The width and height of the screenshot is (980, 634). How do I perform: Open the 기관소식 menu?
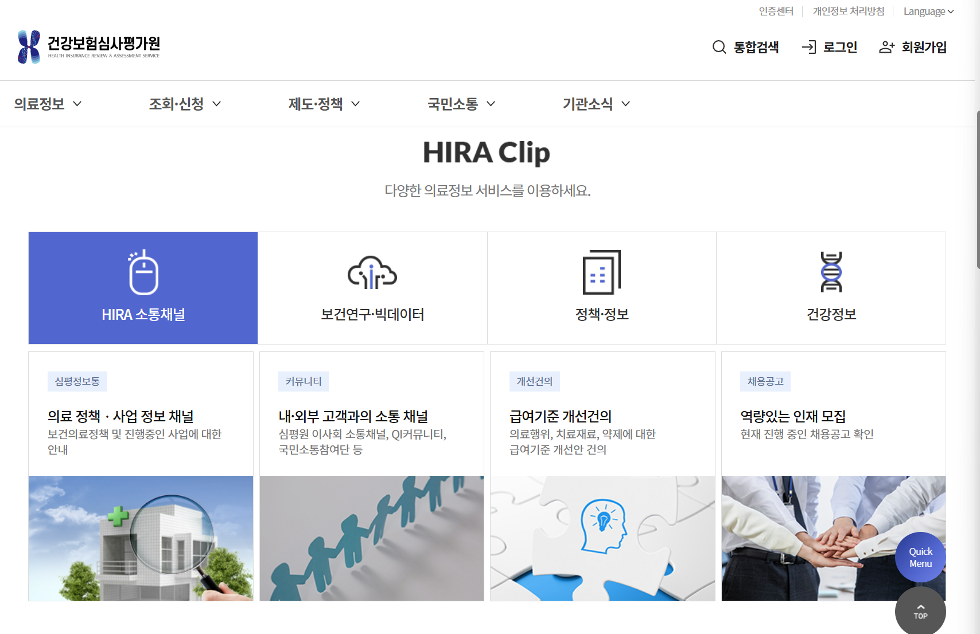point(588,104)
